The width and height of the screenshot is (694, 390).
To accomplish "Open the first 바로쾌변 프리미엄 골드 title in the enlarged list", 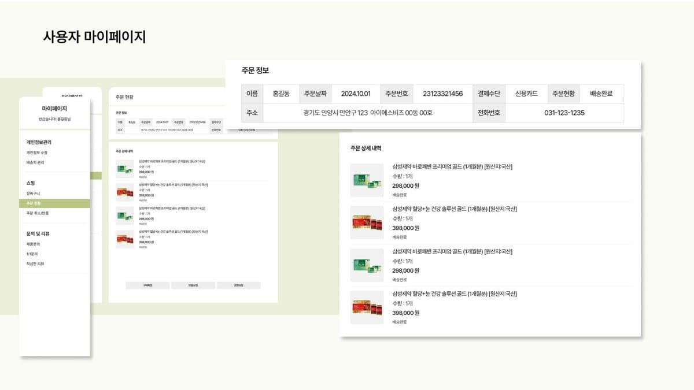I will tap(452, 167).
